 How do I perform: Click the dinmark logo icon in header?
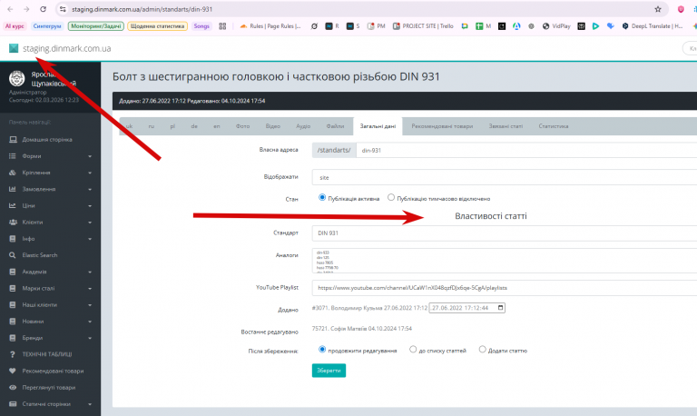[14, 48]
